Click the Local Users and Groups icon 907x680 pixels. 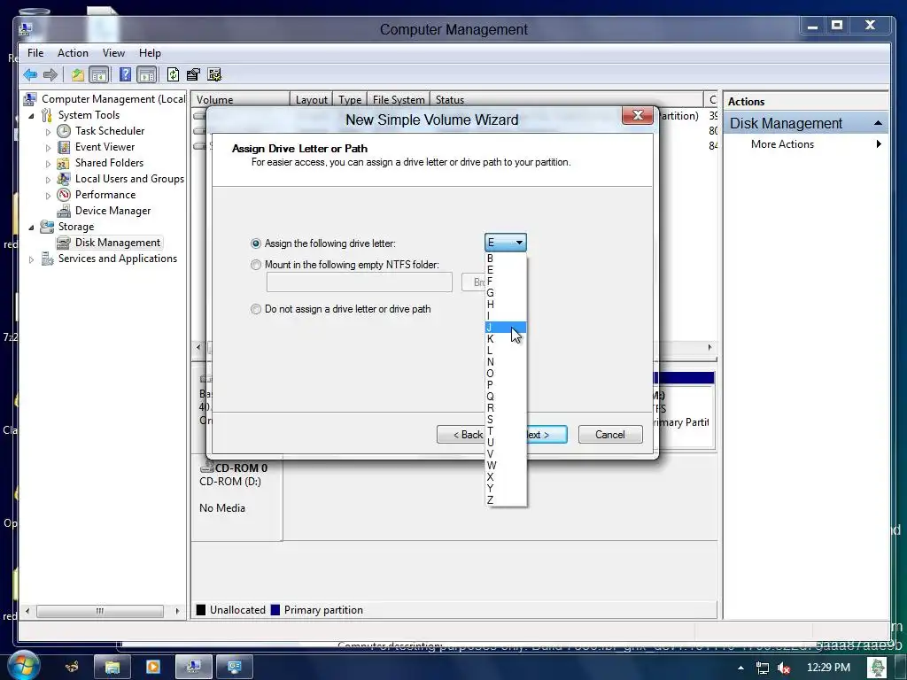(x=64, y=179)
